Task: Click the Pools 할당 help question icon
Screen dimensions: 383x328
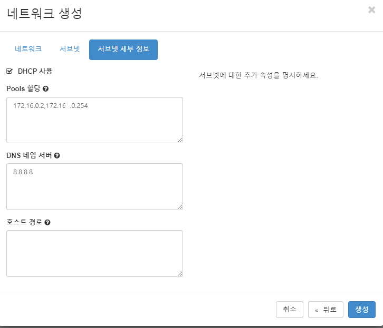Action: click(x=45, y=88)
